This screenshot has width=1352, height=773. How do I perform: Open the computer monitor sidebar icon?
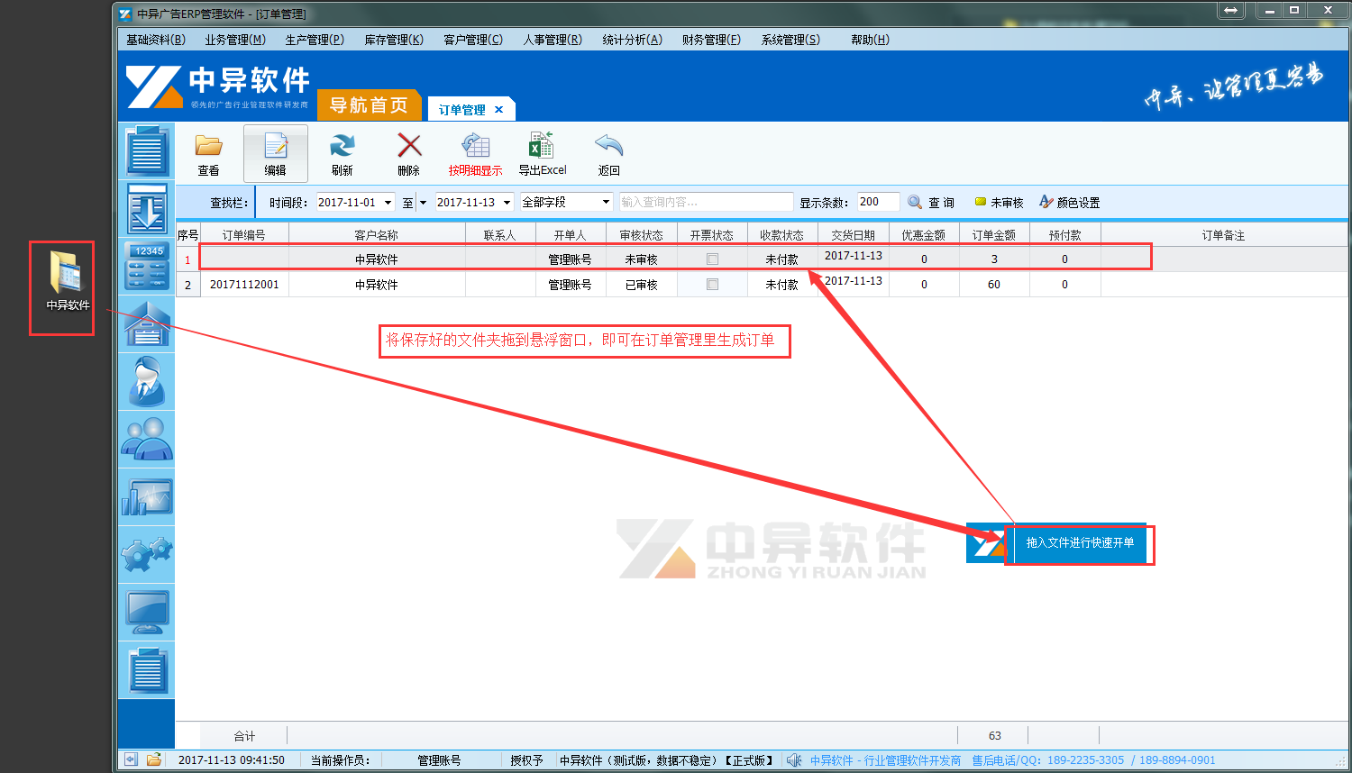(x=147, y=612)
